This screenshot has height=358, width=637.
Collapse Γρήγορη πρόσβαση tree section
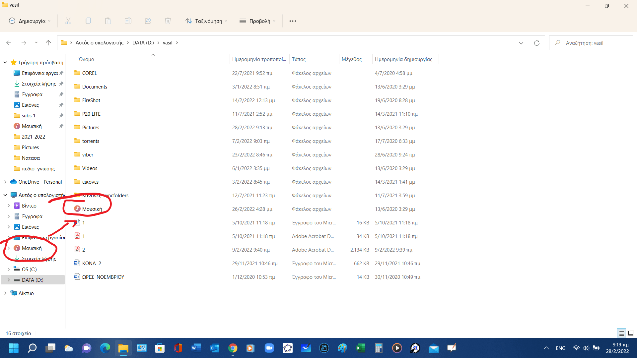tap(5, 62)
